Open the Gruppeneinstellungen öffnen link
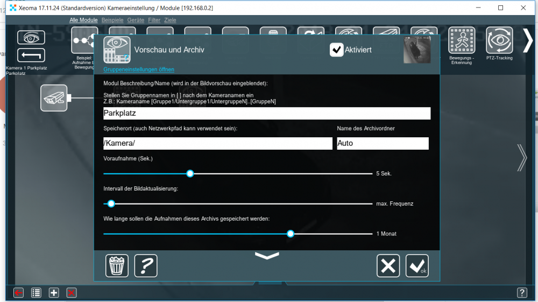 pyautogui.click(x=139, y=69)
